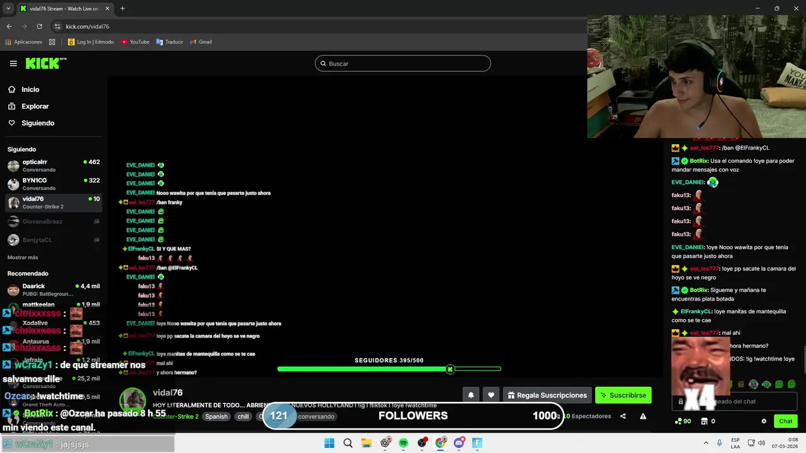Close the vidal76 Stream tab
The image size is (806, 453).
coord(107,8)
